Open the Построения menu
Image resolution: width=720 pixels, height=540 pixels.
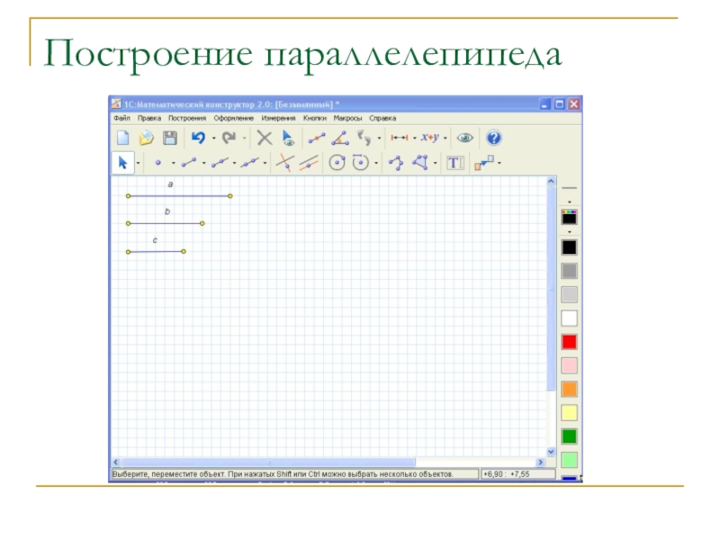pyautogui.click(x=187, y=118)
